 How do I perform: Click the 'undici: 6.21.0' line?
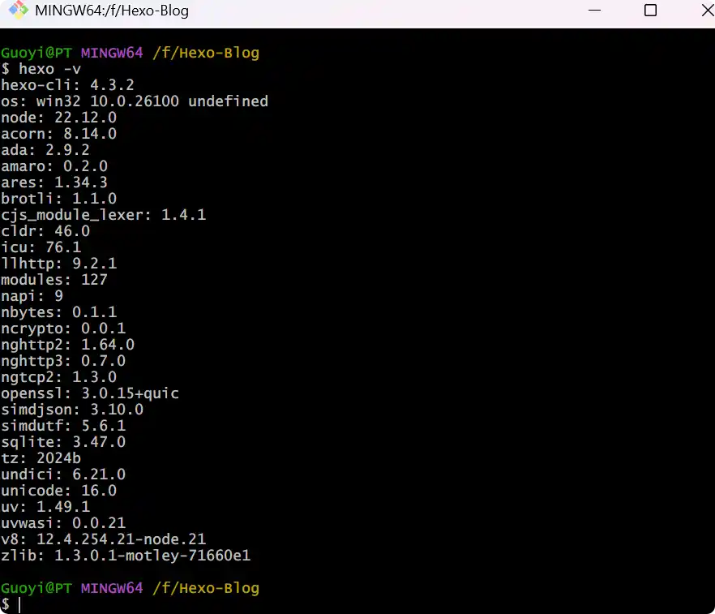tap(63, 474)
